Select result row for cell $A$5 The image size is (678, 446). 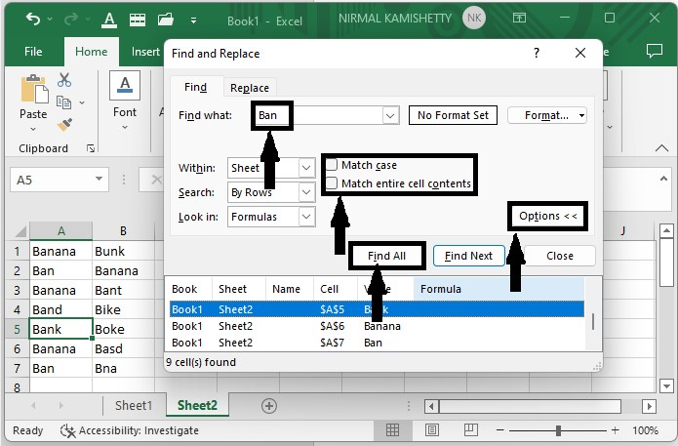pyautogui.click(x=377, y=309)
